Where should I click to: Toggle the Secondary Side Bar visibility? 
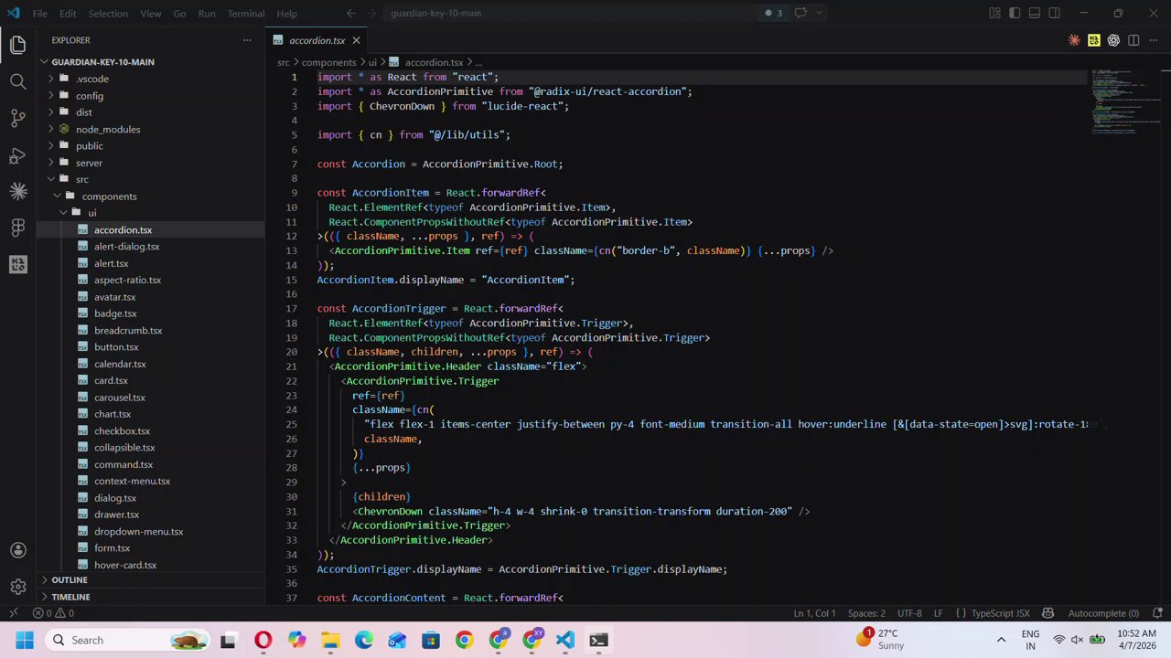(x=1055, y=13)
